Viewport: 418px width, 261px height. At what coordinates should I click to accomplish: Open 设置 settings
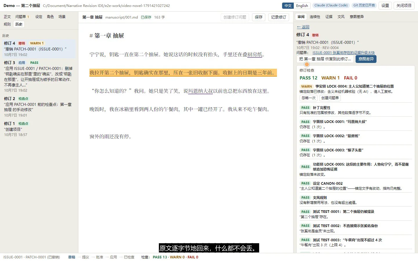pos(385,6)
